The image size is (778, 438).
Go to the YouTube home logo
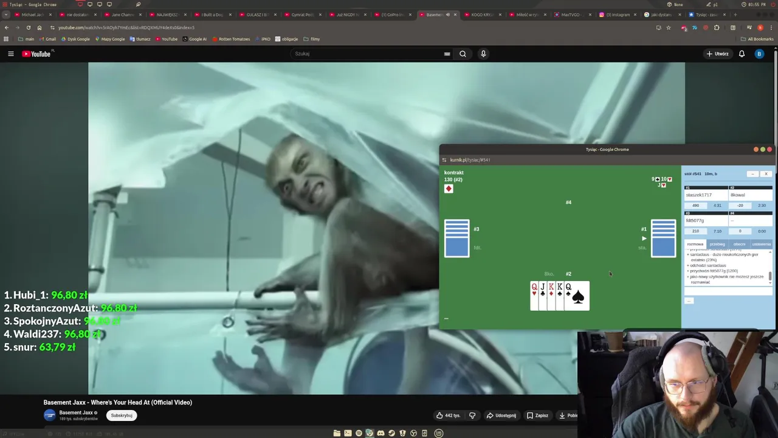[36, 54]
